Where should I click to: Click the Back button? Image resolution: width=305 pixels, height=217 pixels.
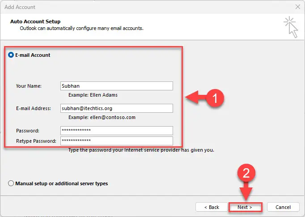[212, 207]
